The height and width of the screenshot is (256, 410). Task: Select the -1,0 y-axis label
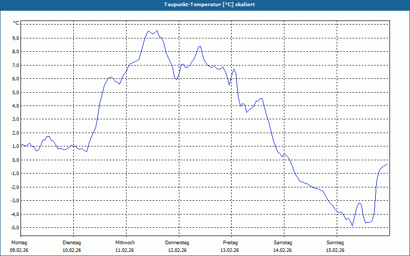[15, 174]
